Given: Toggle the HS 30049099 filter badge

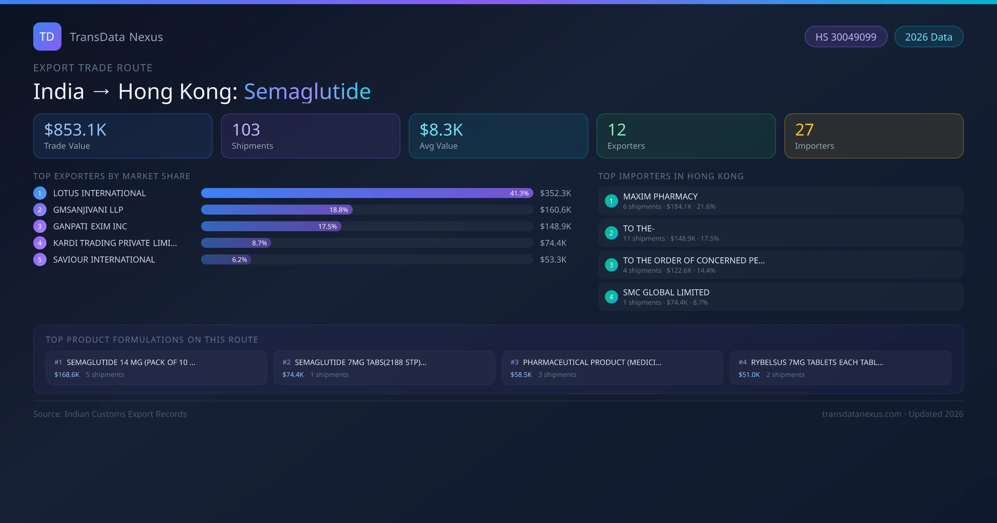Looking at the screenshot, I should pyautogui.click(x=846, y=37).
